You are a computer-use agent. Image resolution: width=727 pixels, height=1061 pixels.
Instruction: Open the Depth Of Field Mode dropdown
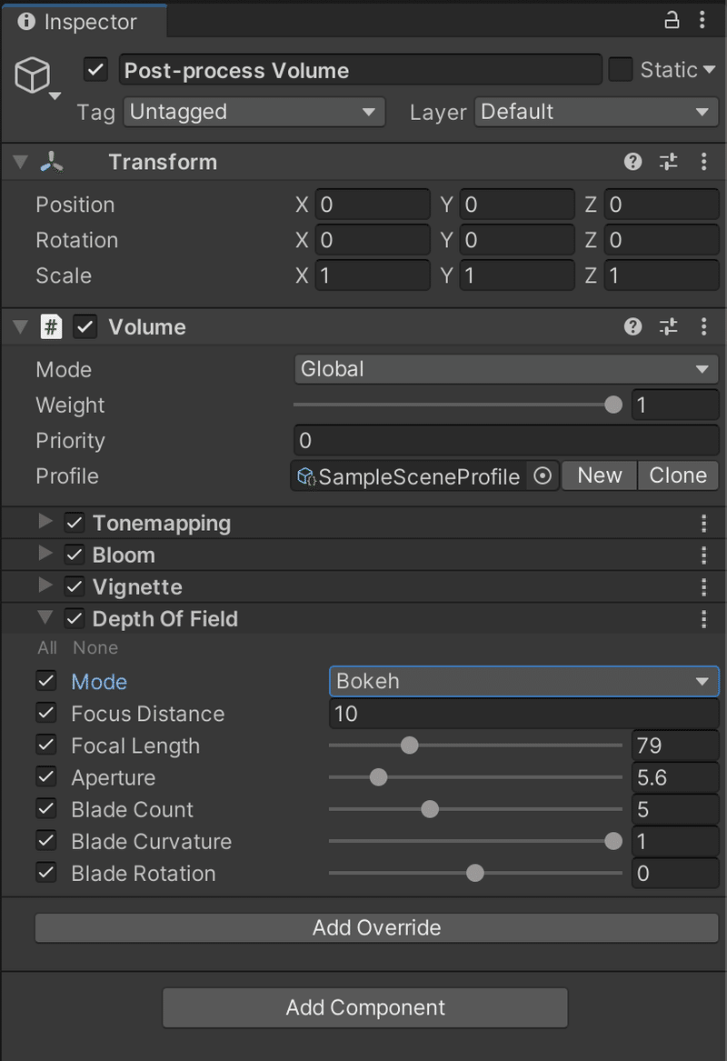click(x=523, y=681)
